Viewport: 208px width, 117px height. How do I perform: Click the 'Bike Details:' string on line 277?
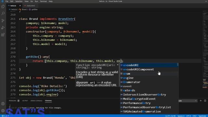click(52, 86)
